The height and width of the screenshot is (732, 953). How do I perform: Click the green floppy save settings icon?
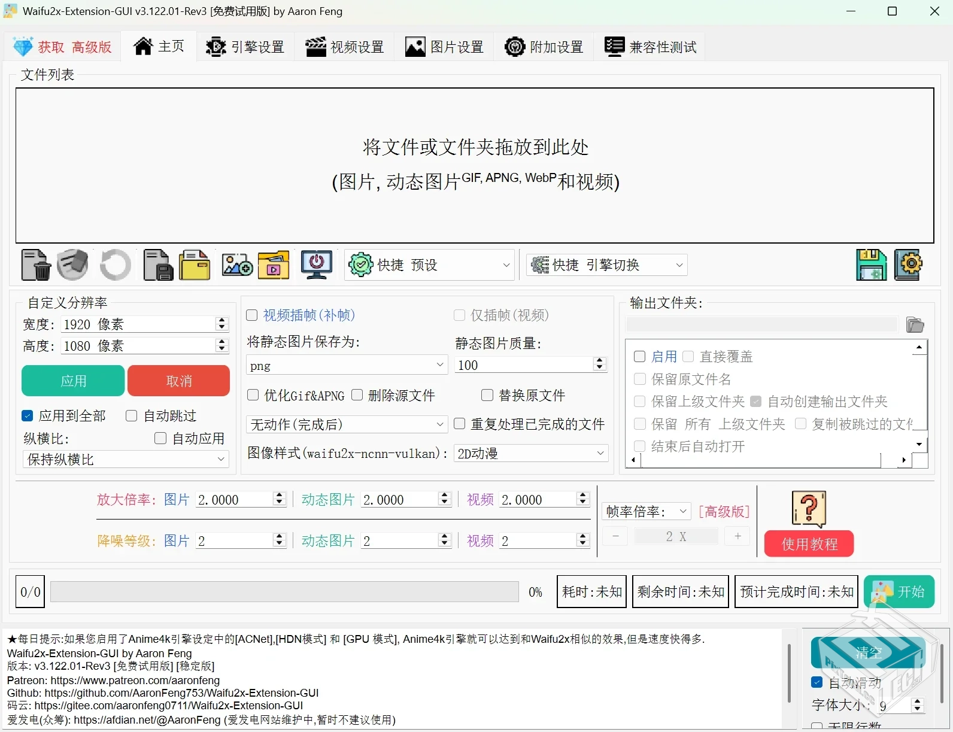[871, 265]
